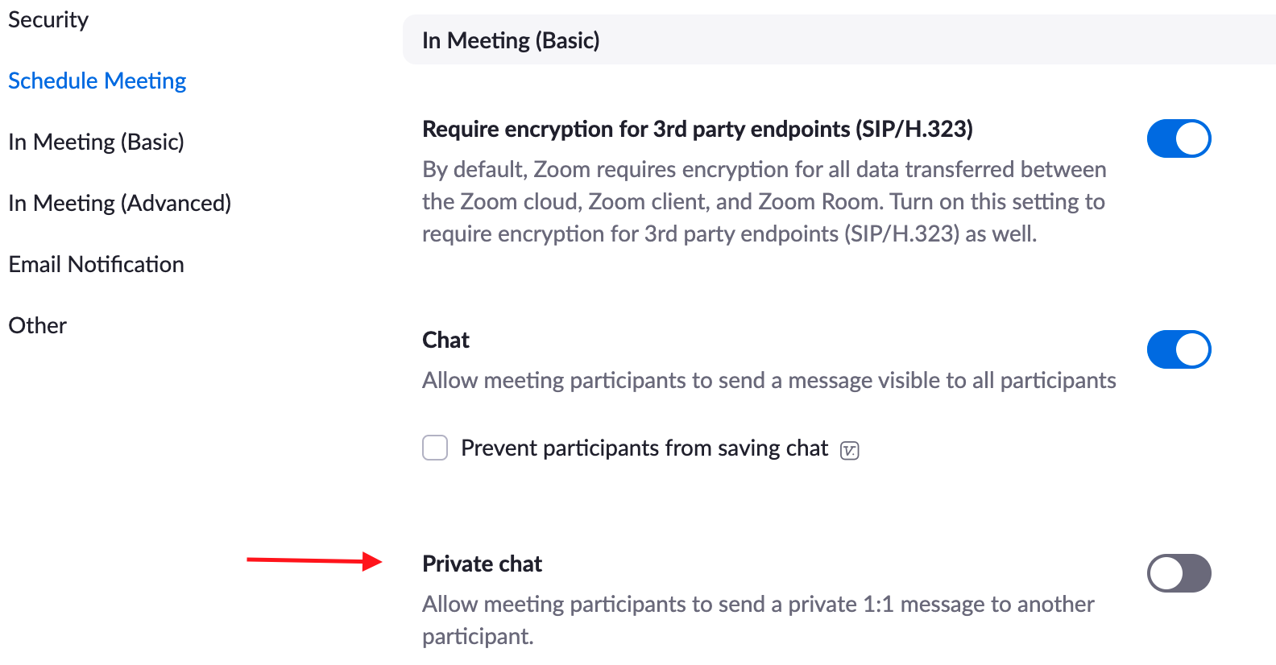Click the Chat description about message visible to all
Viewport: 1276px width, 665px height.
(768, 380)
